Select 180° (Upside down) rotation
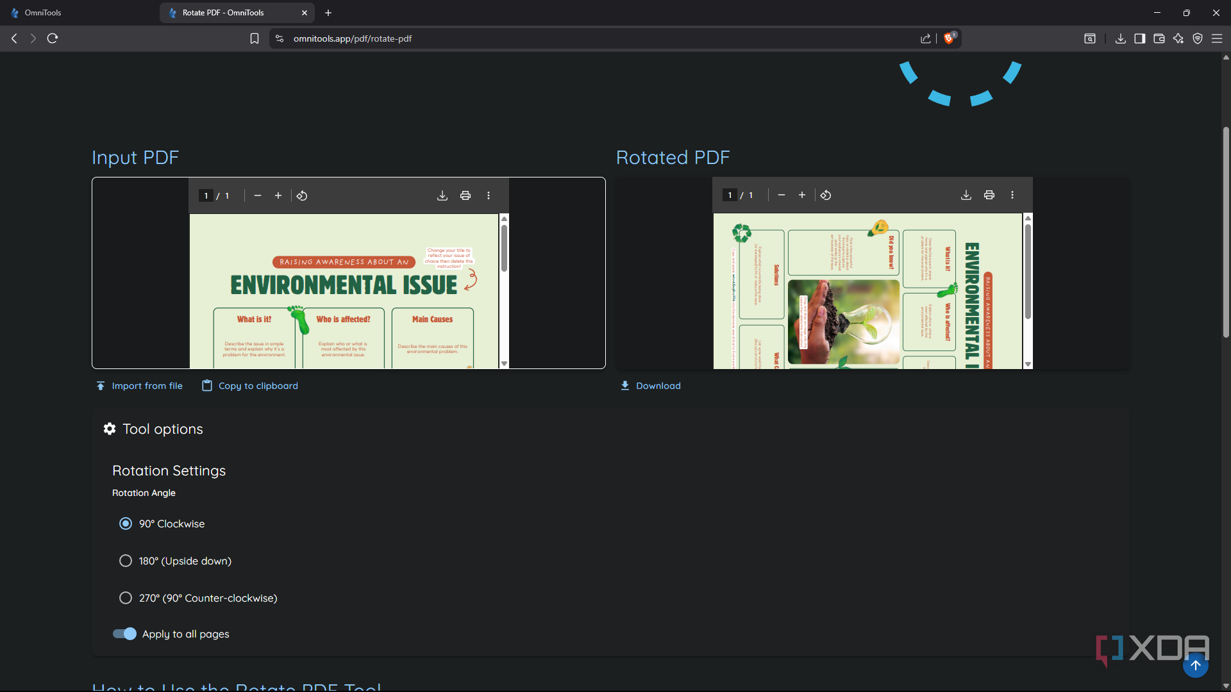Image resolution: width=1231 pixels, height=692 pixels. tap(126, 561)
